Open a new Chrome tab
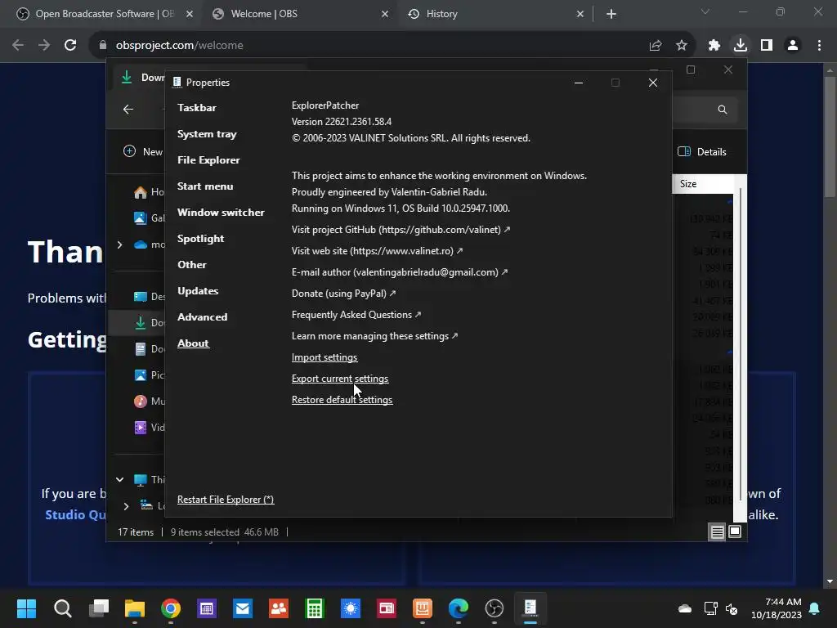837x628 pixels. [x=611, y=14]
